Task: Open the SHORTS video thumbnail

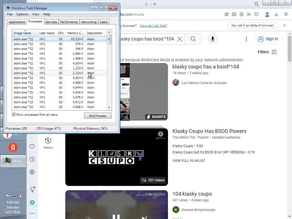Action: click(144, 92)
